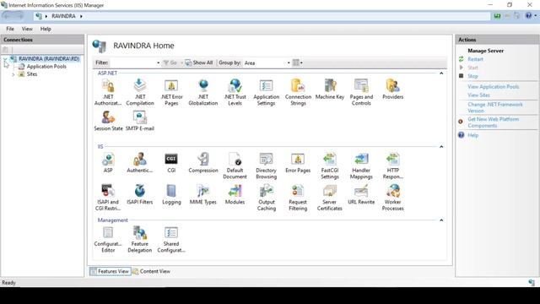This screenshot has width=540, height=304.
Task: Click the Show All filter button
Action: (x=199, y=62)
